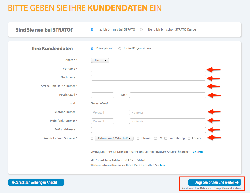
Task: Open the Anrede 'Herr' dropdown
Action: (x=100, y=60)
